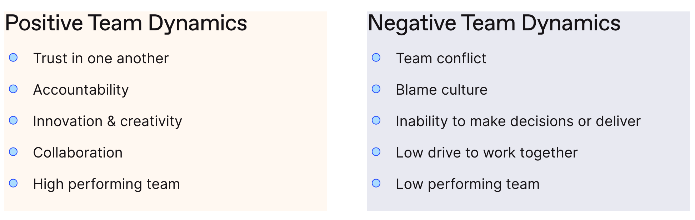Select the "High performing team" text
Image resolution: width=695 pixels, height=220 pixels.
pos(106,184)
